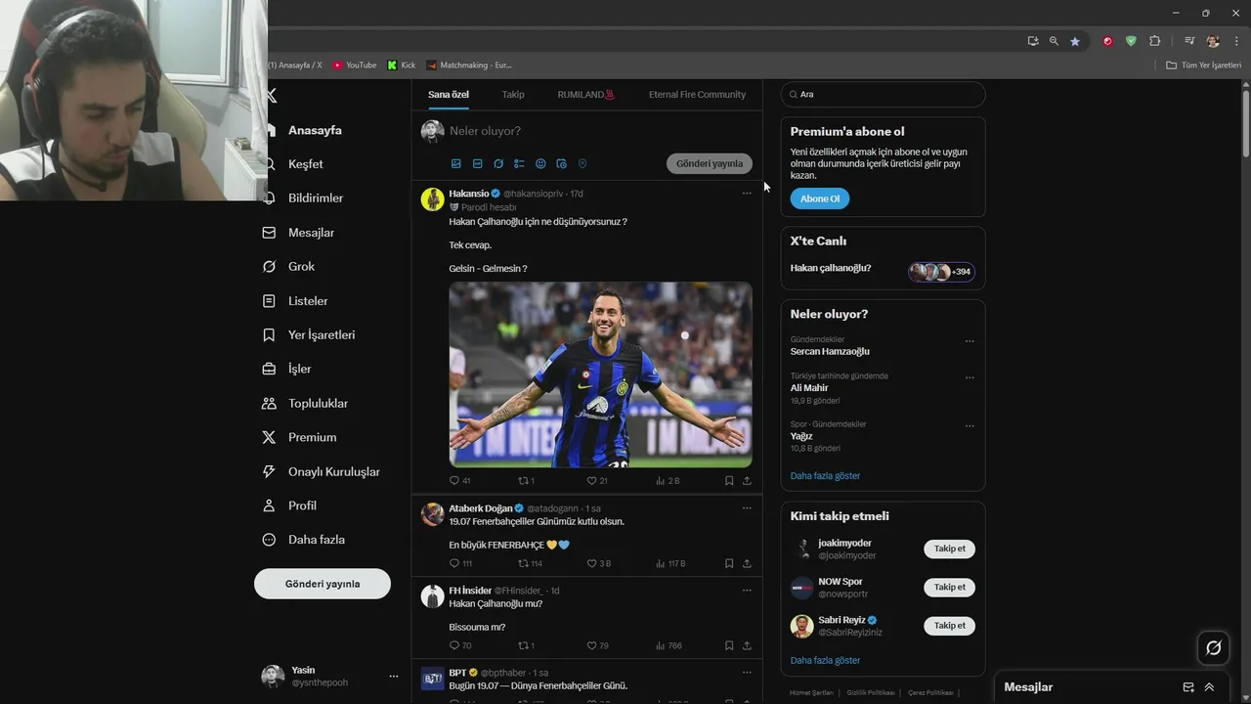Switch to the Sana özel tab
Screen dimensions: 1251x704
[x=449, y=95]
